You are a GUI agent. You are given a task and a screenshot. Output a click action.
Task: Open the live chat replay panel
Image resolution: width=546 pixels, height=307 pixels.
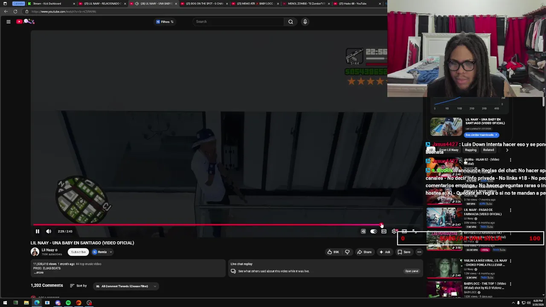click(412, 271)
